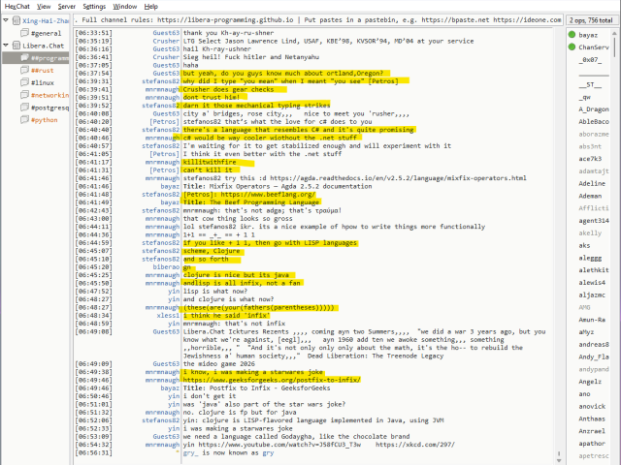Open the beeflang.org link in chat
621x465 pixels.
coord(249,194)
